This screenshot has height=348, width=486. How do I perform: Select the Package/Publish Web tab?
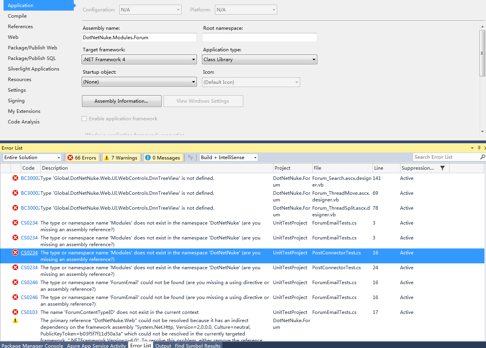(33, 48)
